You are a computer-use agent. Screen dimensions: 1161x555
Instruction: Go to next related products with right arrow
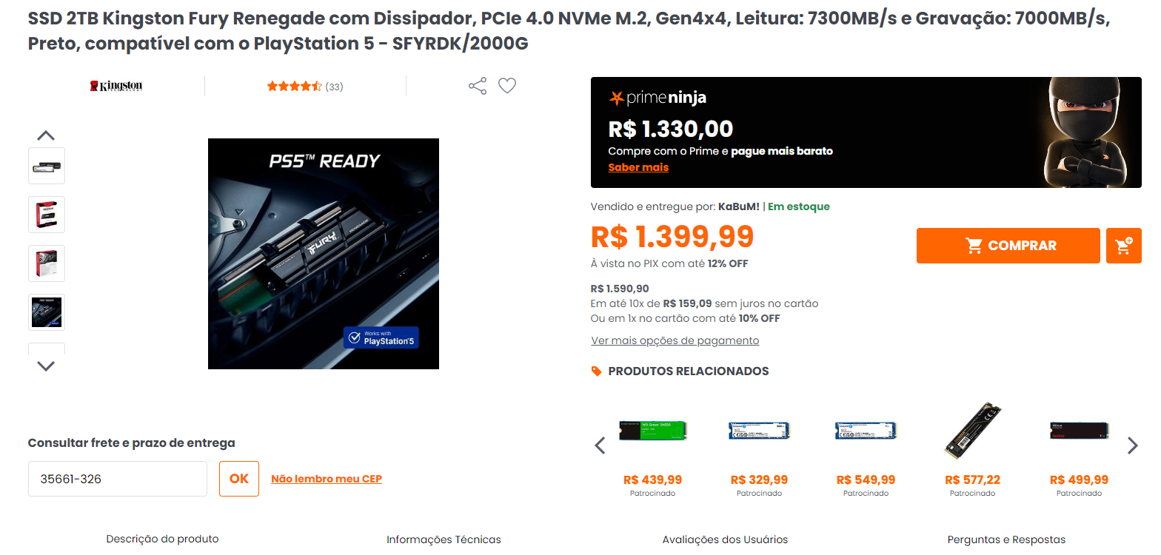[x=1132, y=445]
